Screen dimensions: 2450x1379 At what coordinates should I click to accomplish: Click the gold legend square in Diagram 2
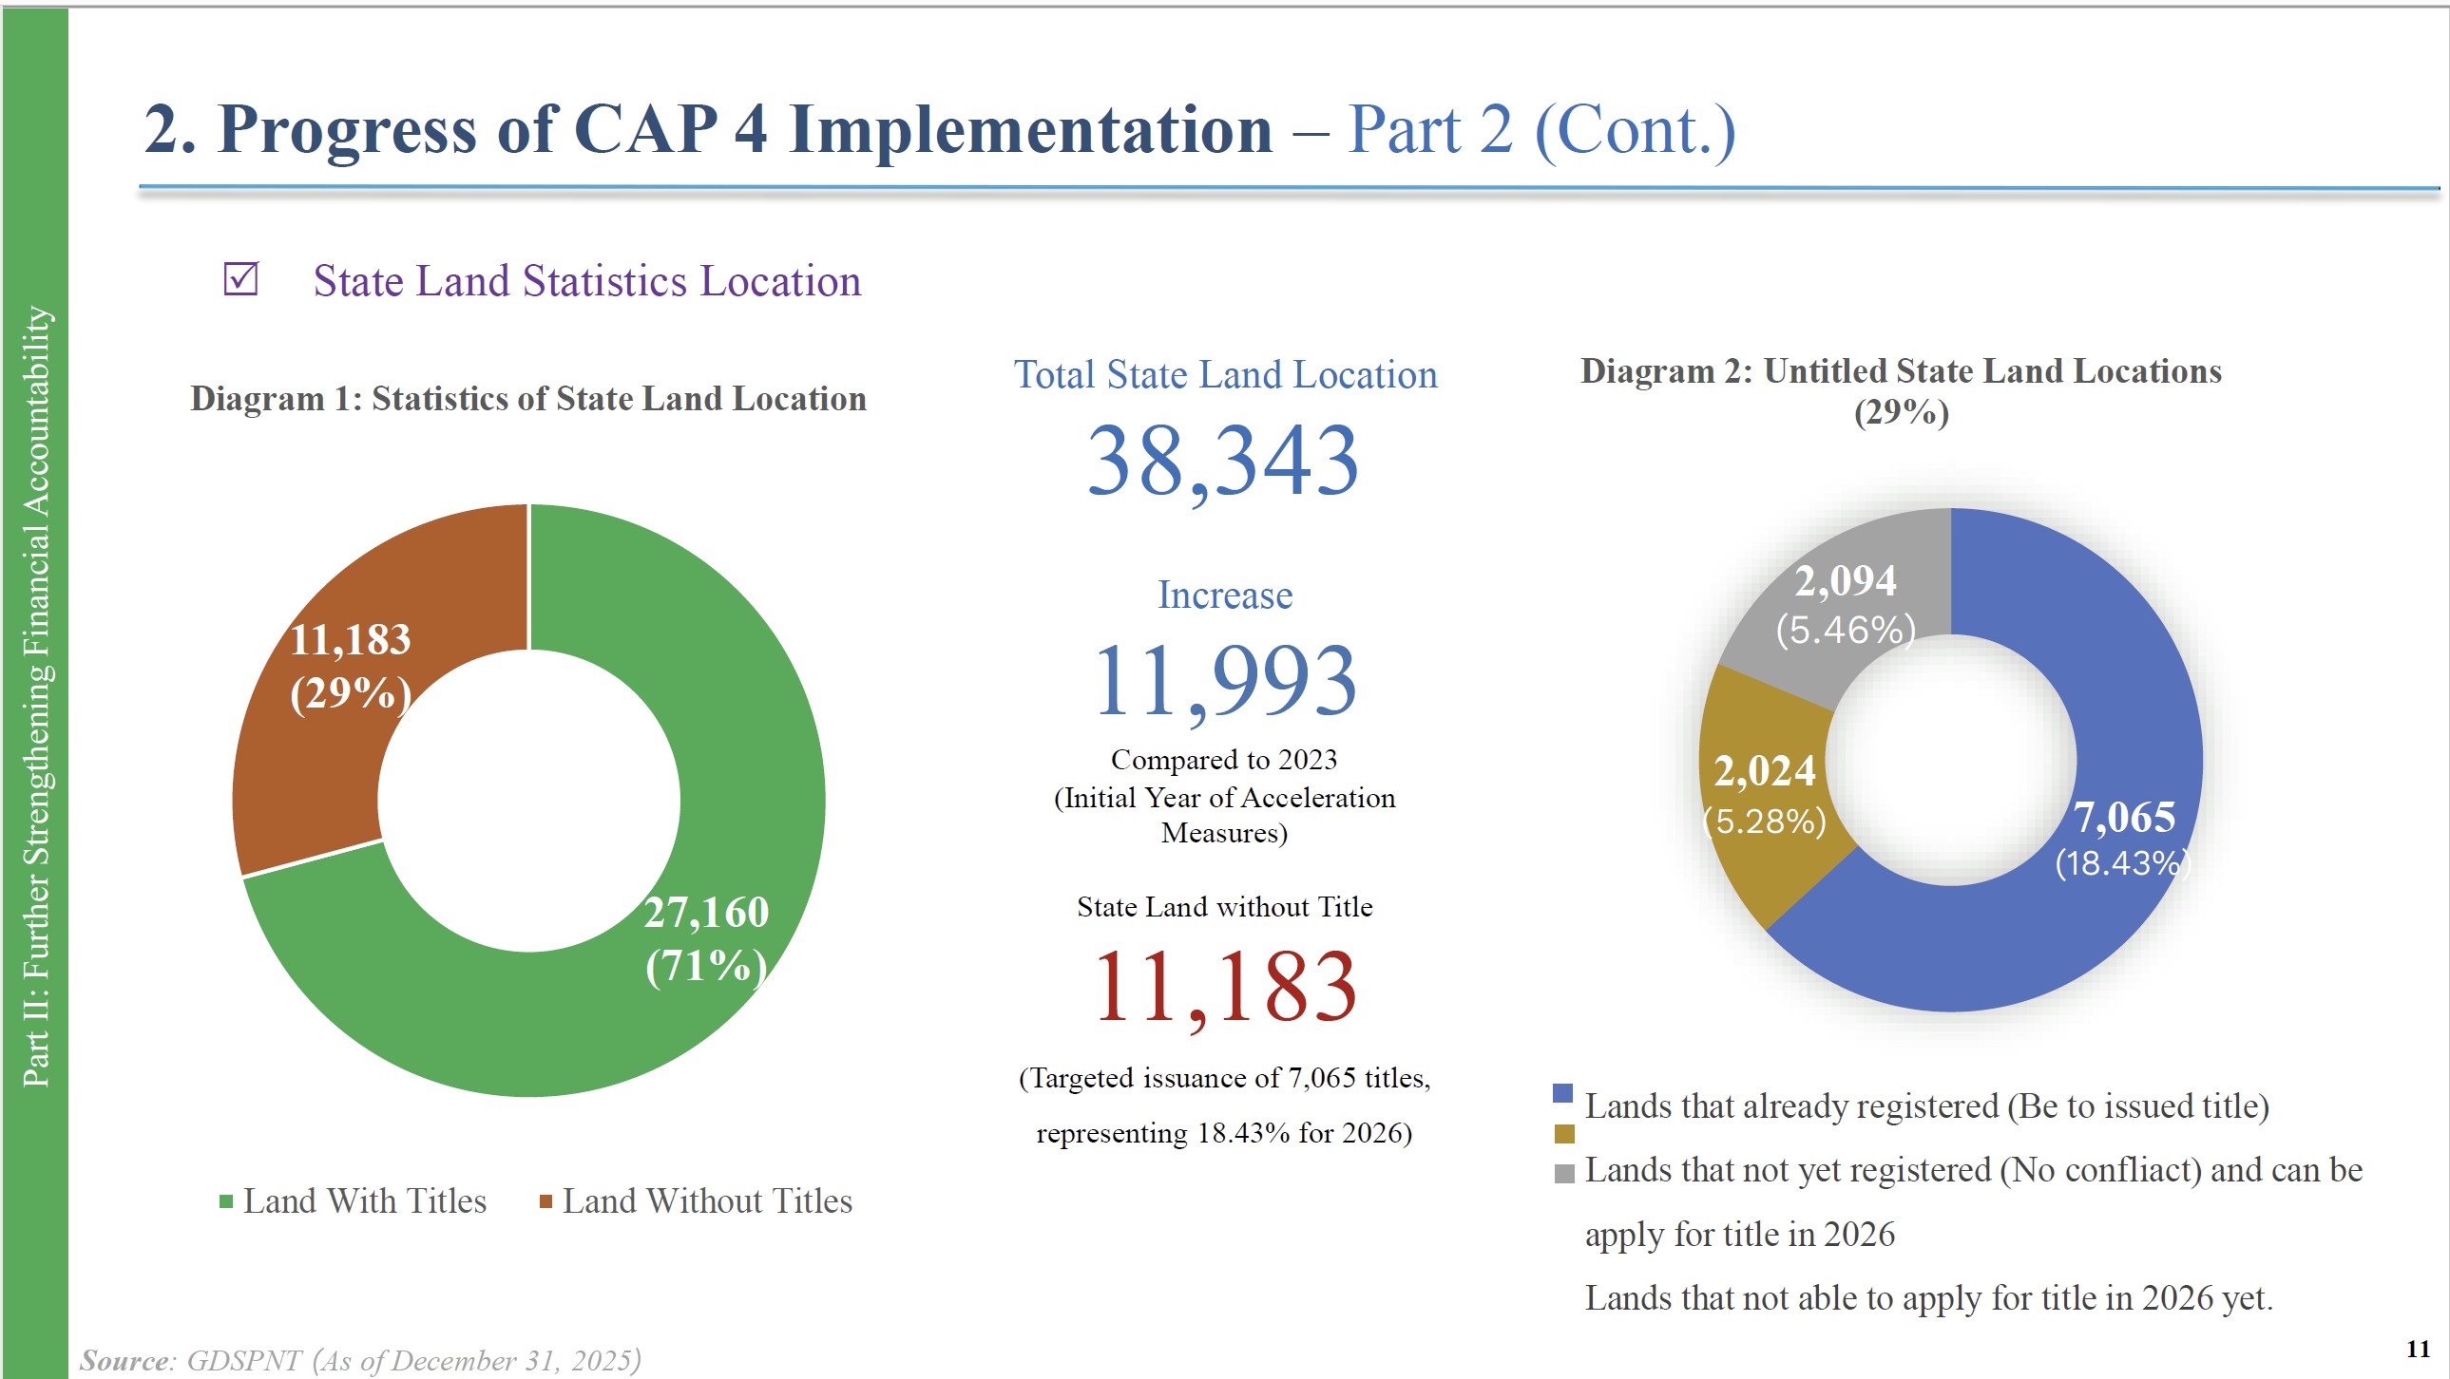coord(1564,1134)
